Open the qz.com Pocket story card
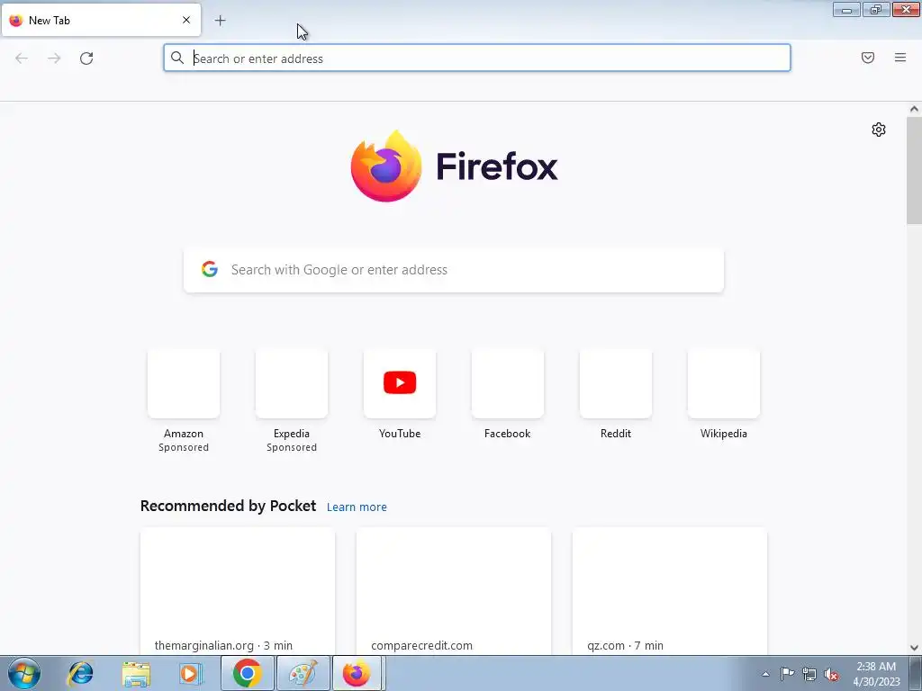The width and height of the screenshot is (922, 691). point(670,590)
